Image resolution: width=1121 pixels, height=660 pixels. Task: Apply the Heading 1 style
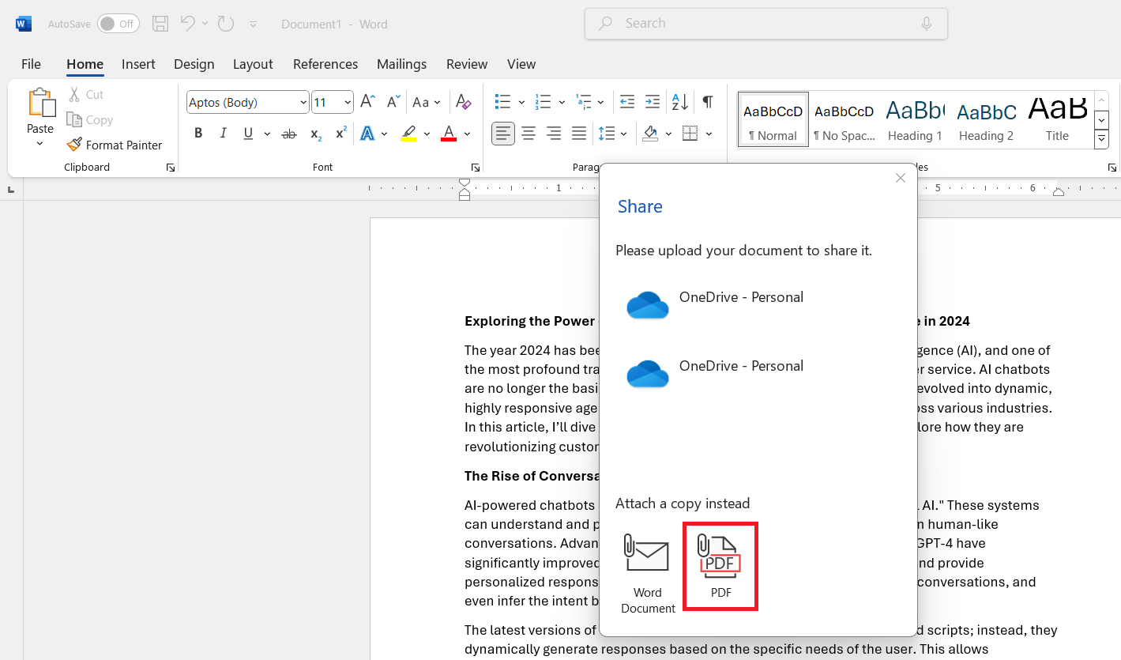915,119
